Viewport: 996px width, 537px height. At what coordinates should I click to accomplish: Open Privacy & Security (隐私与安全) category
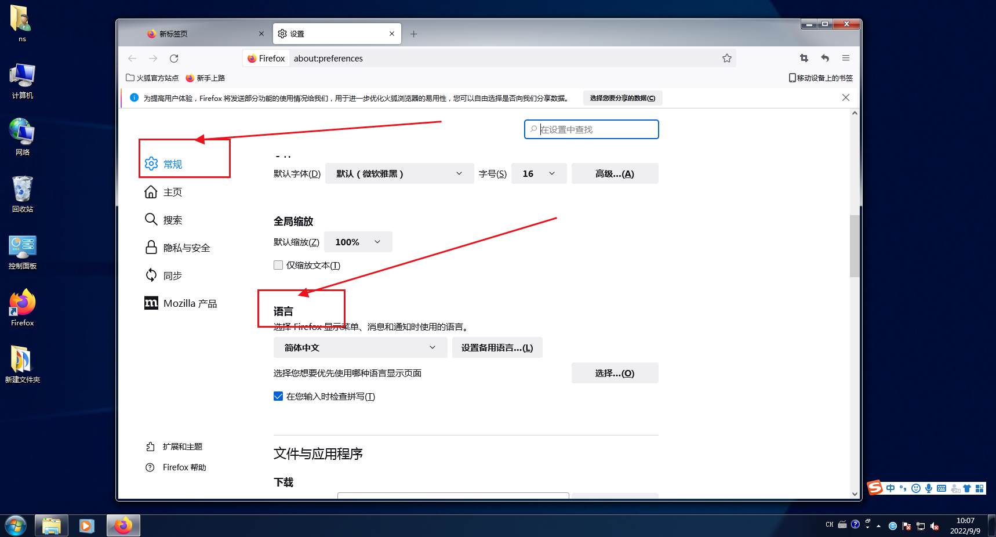177,248
